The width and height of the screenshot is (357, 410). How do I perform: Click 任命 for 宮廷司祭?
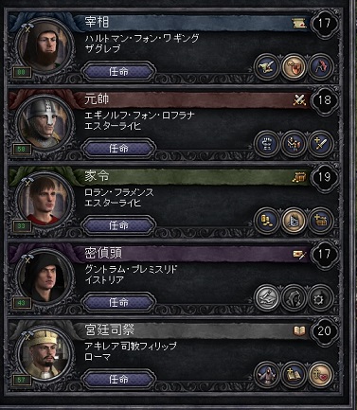coord(118,379)
